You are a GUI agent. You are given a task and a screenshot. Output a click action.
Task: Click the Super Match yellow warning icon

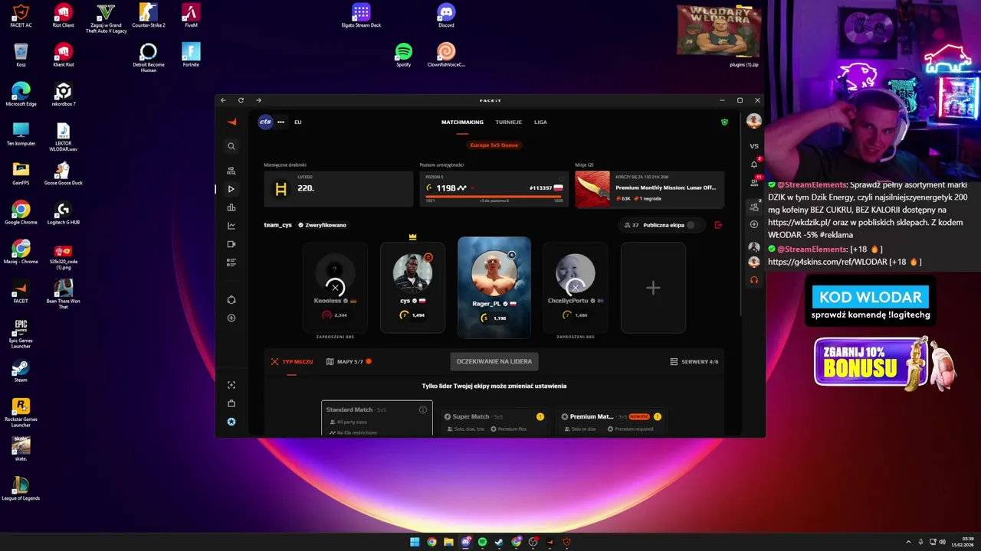coord(540,416)
